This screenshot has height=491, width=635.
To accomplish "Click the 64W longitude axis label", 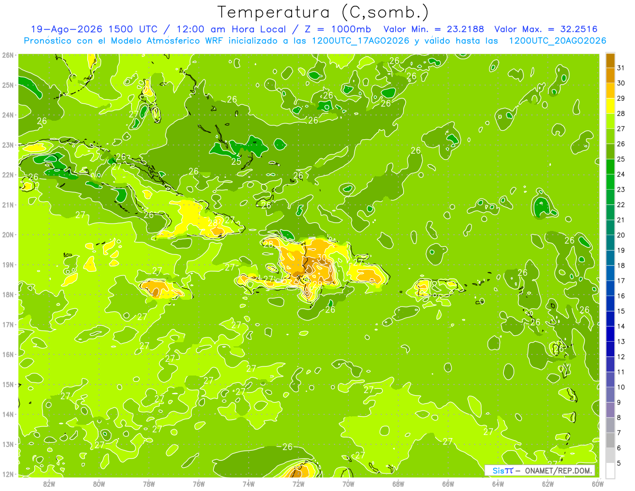I will click(x=497, y=484).
